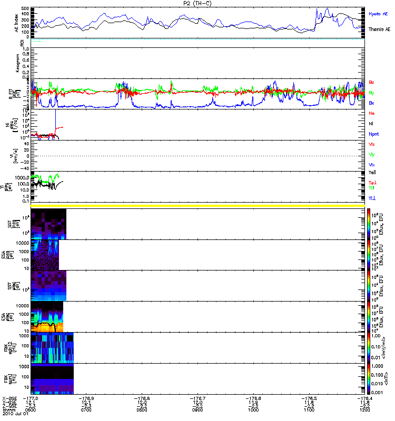Image resolution: width=395 pixels, height=421 pixels.
Task: Select the 0700 time tick label
Action: pyautogui.click(x=86, y=410)
